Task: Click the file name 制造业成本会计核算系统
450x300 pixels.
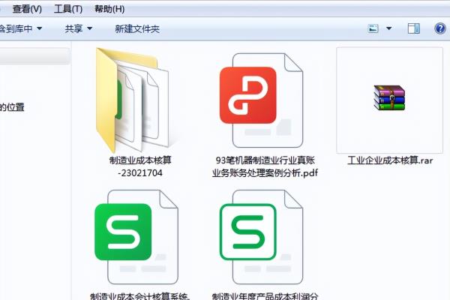Action: click(x=140, y=296)
